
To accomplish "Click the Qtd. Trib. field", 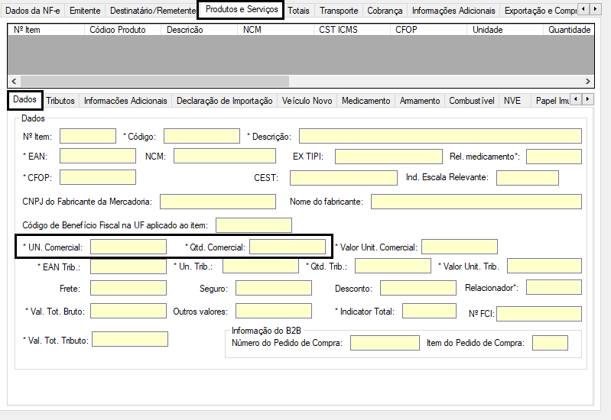I will tap(393, 266).
